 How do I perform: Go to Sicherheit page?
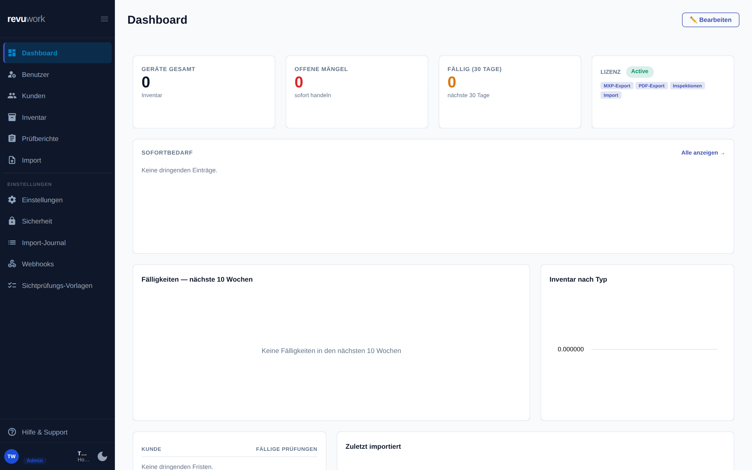[57, 221]
